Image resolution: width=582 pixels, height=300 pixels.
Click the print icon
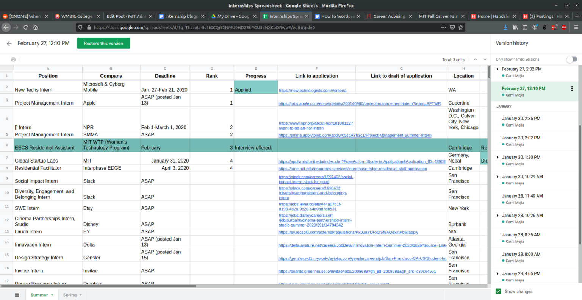(13, 59)
